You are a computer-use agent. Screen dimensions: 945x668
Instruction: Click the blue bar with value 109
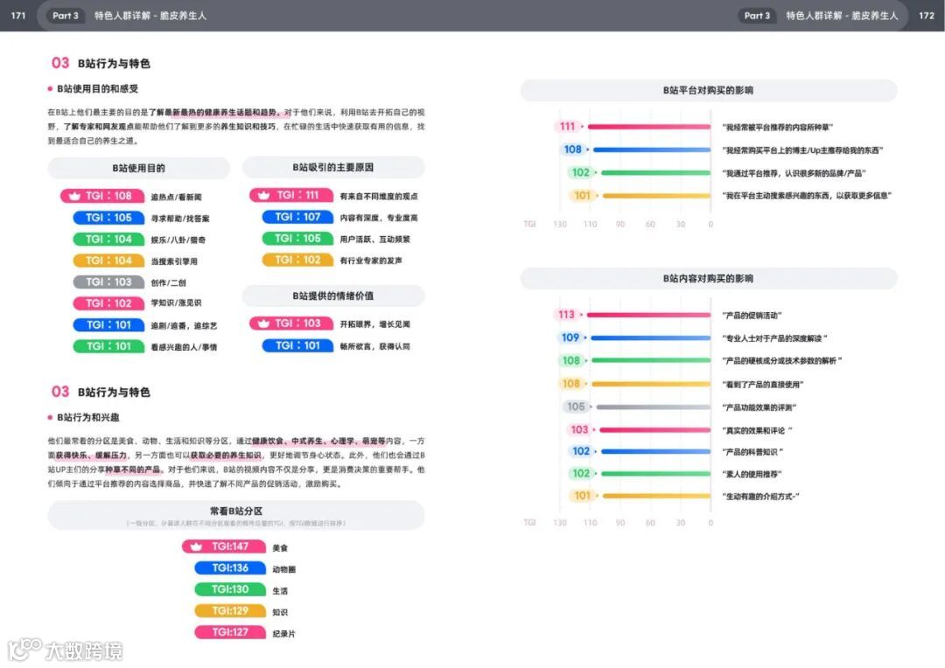(651, 337)
